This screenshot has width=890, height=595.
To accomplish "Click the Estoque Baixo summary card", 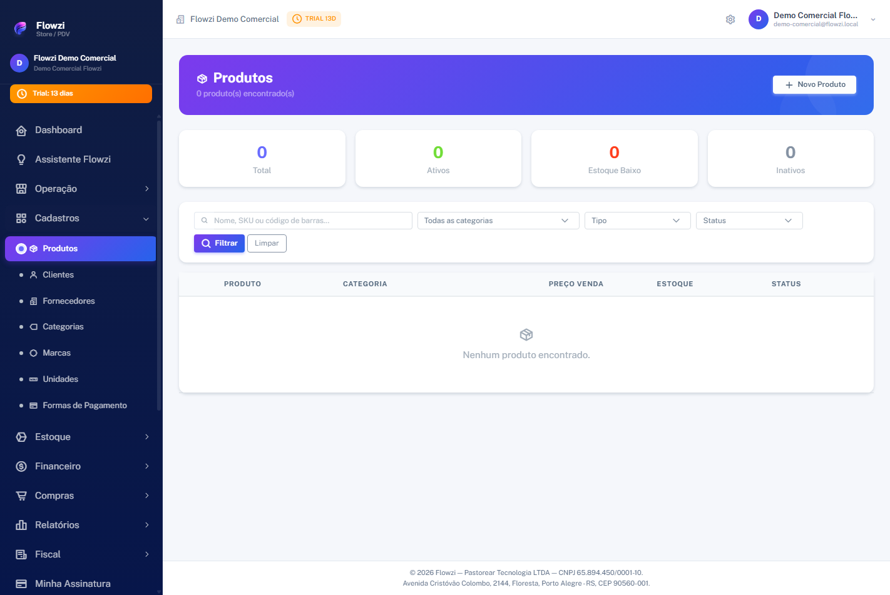I will coord(614,159).
